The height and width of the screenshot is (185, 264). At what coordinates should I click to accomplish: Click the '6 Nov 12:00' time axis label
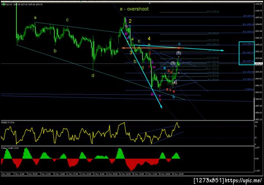19,174
